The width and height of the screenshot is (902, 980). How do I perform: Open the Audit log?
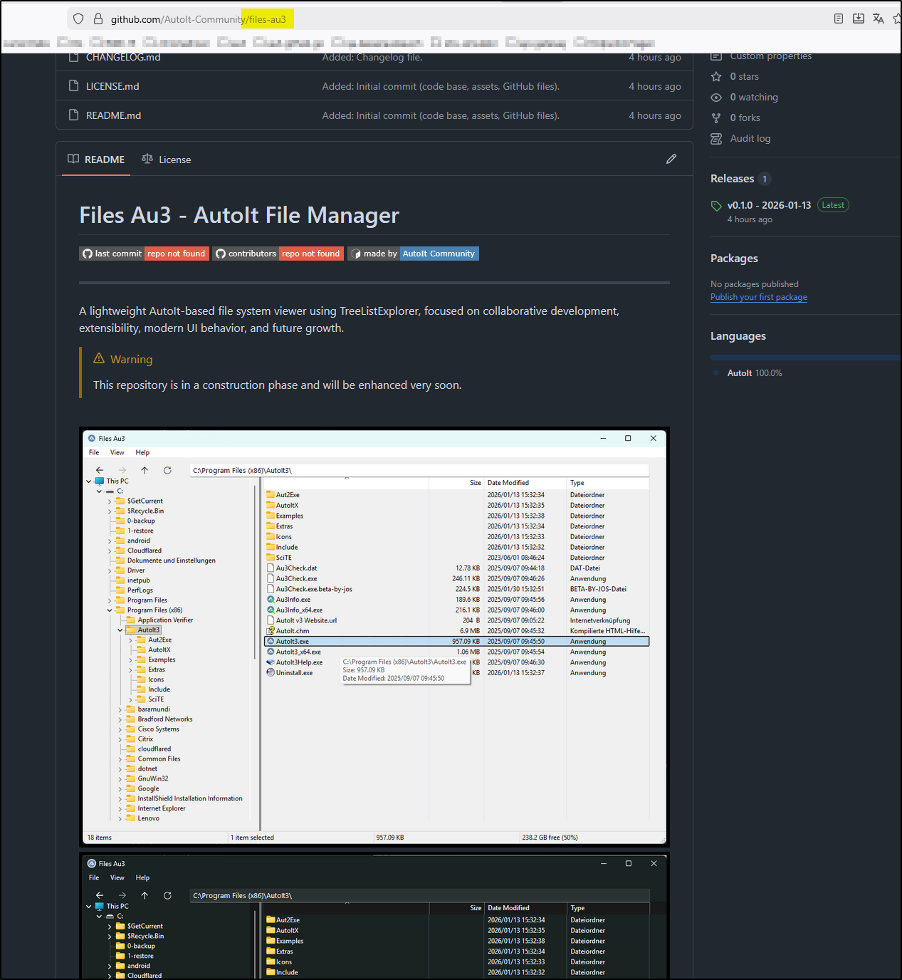749,138
